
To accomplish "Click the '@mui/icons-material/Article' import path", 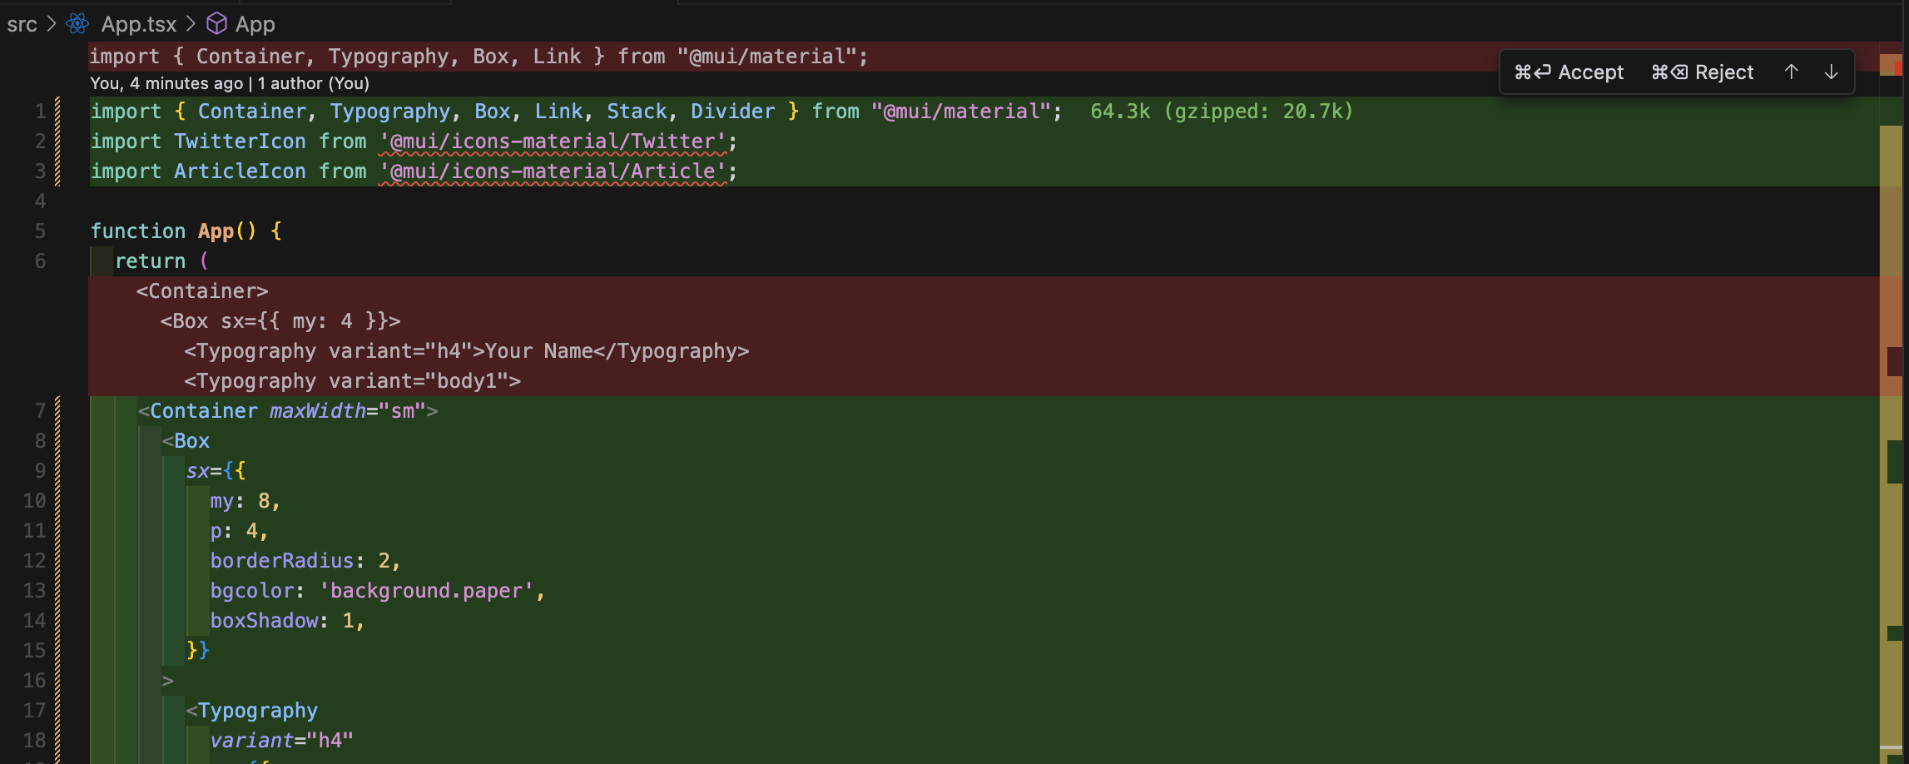I will click(x=553, y=171).
